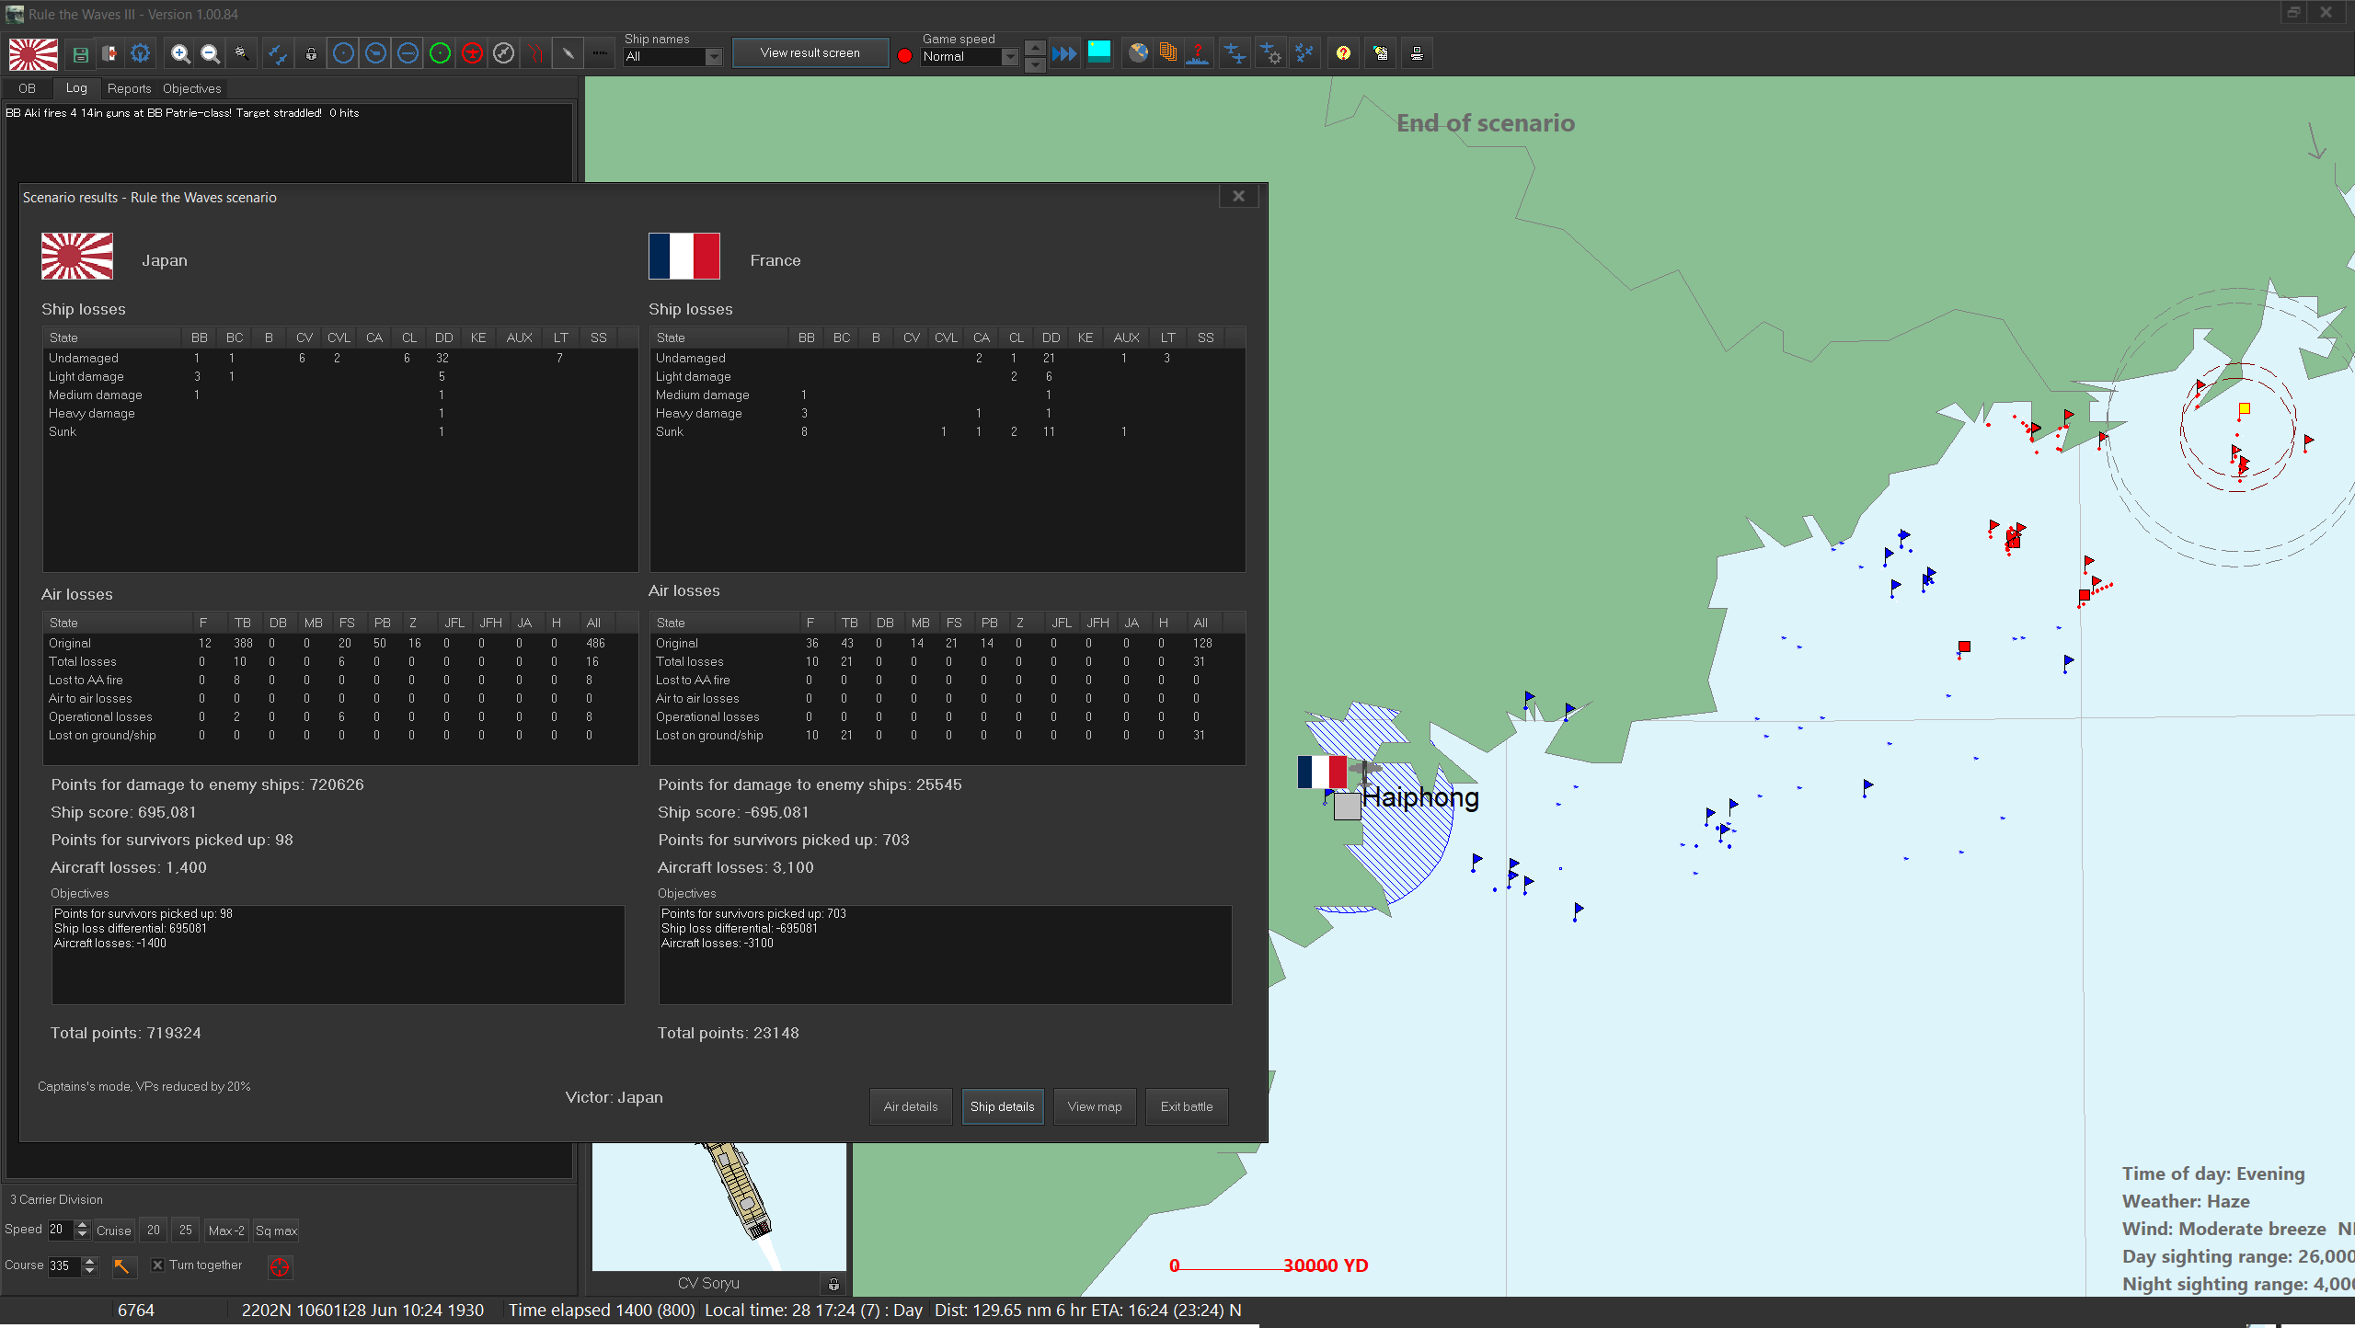Click the green circle range icon

tap(440, 54)
